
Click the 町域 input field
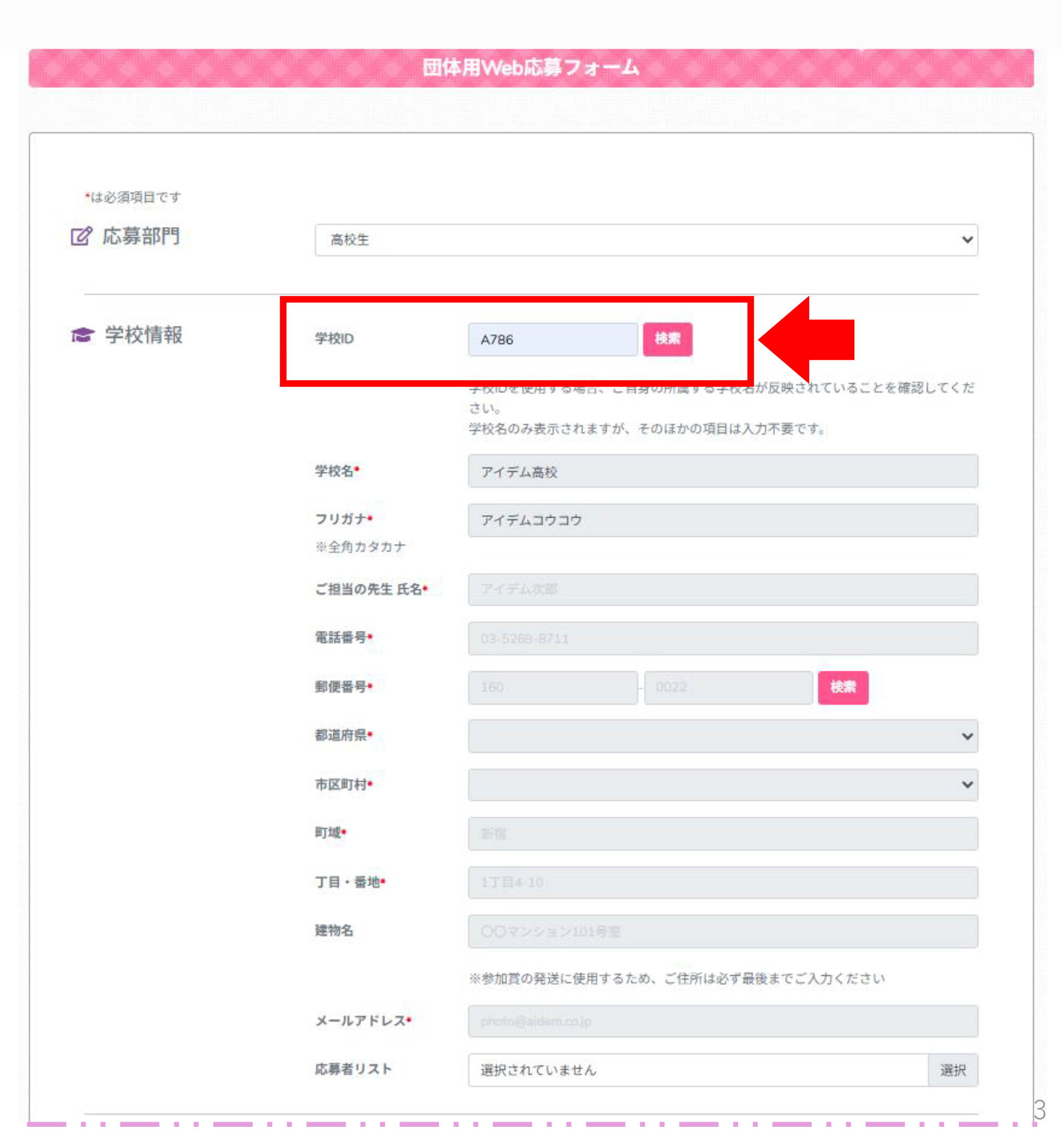[x=722, y=833]
